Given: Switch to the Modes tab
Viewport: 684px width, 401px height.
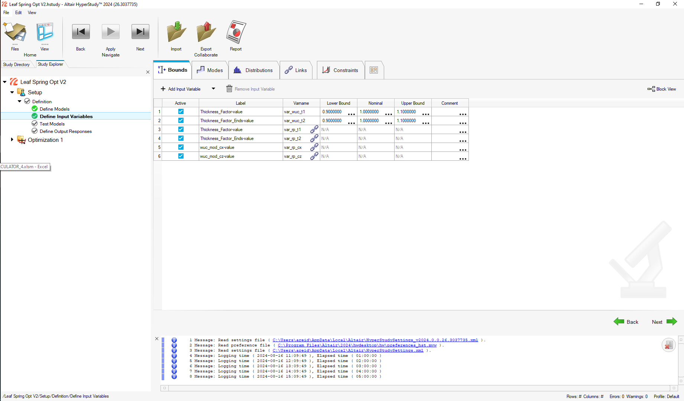Looking at the screenshot, I should click(x=210, y=70).
